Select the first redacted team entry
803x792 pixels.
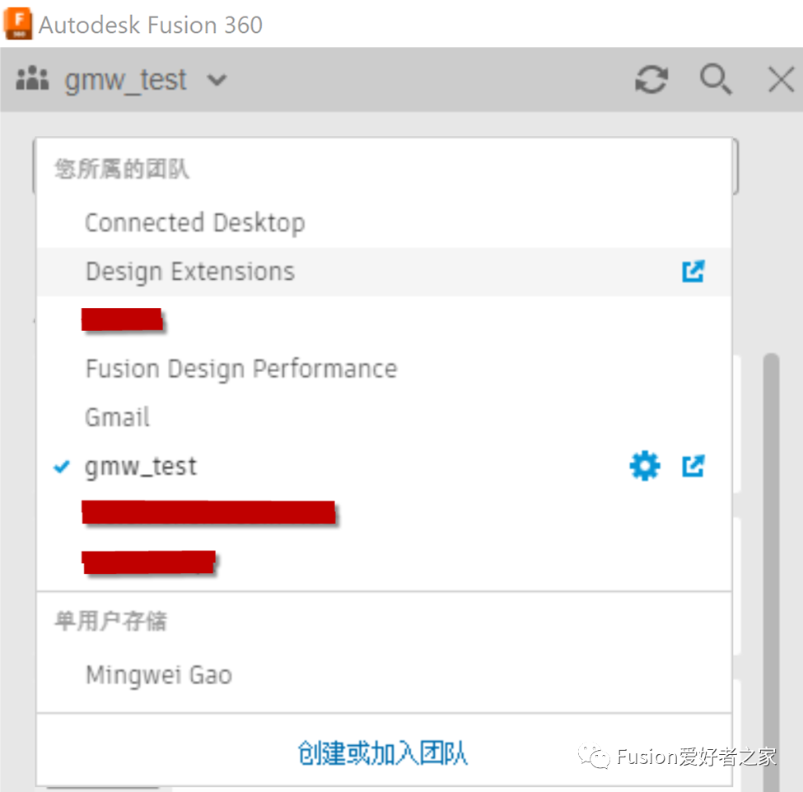pos(122,319)
